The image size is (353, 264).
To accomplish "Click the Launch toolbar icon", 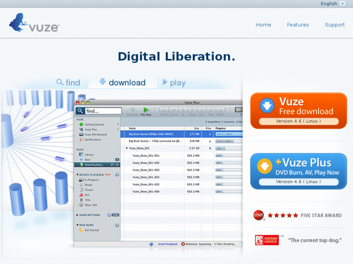I will pyautogui.click(x=173, y=109).
